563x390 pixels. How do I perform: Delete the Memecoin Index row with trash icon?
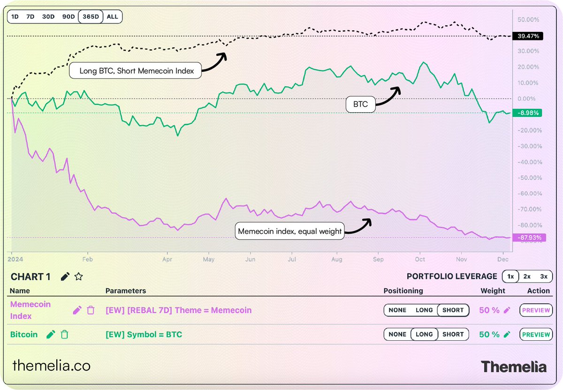[x=91, y=310]
